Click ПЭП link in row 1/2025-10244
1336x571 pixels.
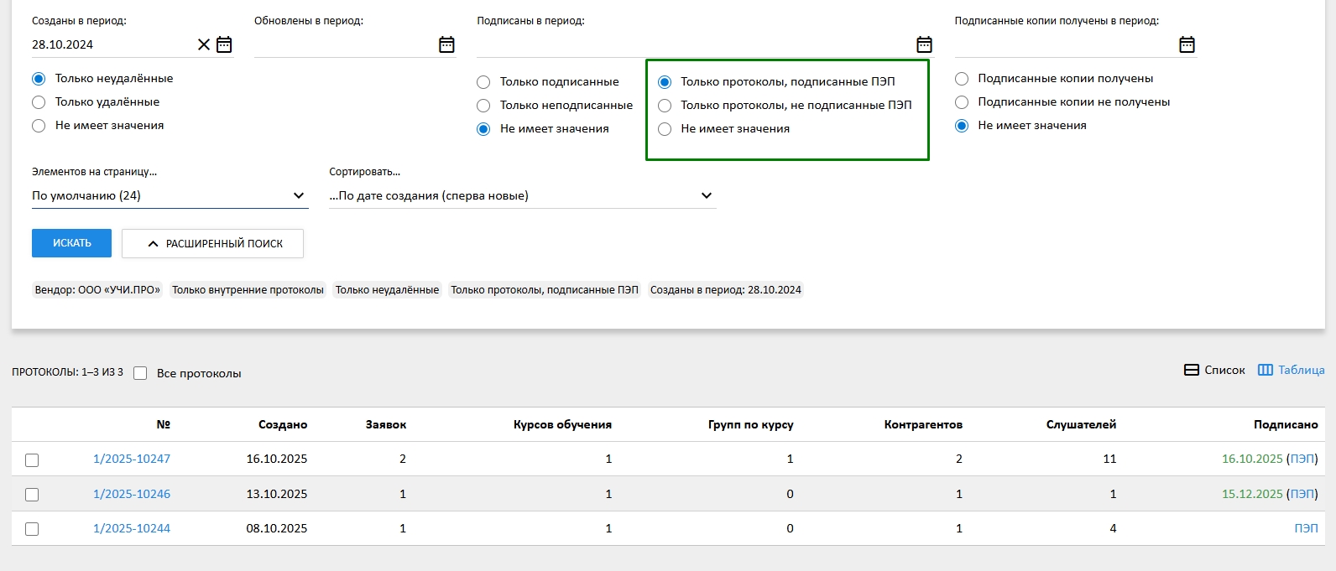click(1306, 528)
